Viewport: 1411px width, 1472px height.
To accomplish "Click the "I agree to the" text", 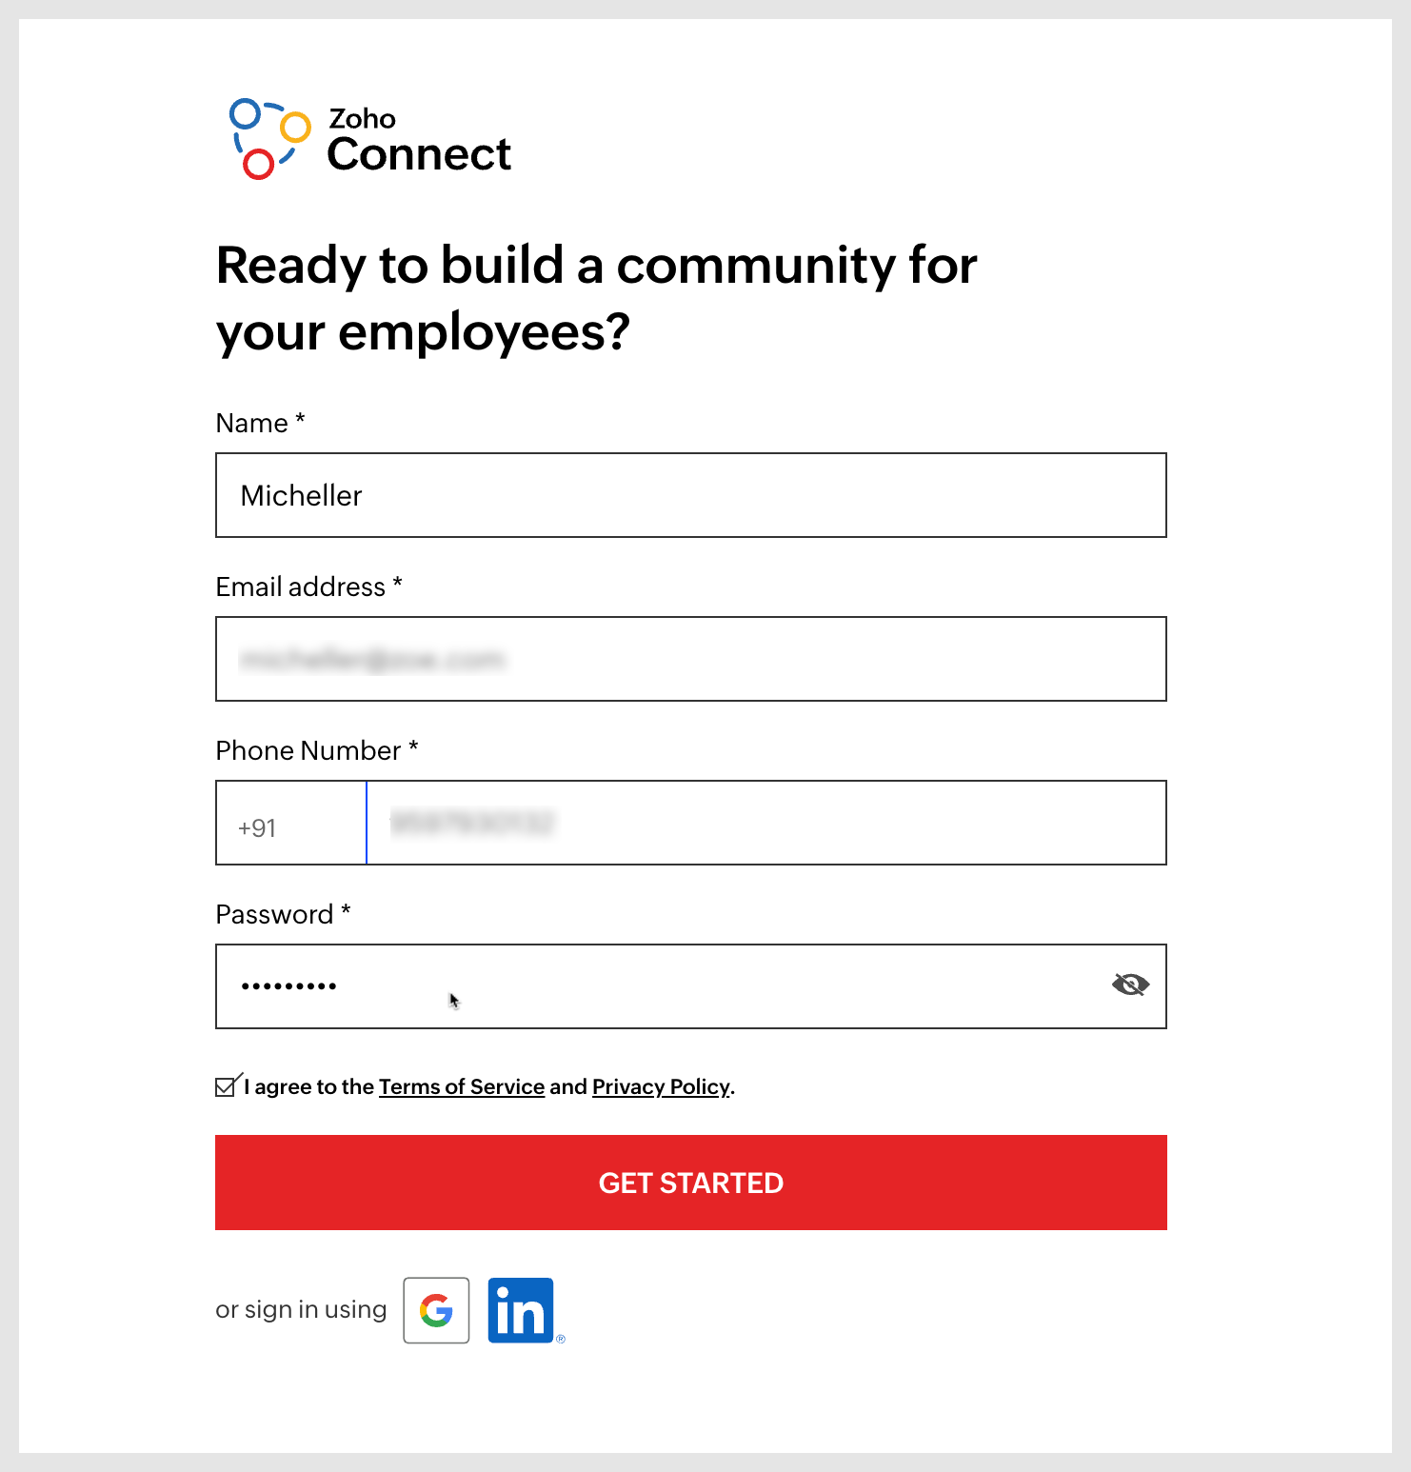I will pos(309,1086).
